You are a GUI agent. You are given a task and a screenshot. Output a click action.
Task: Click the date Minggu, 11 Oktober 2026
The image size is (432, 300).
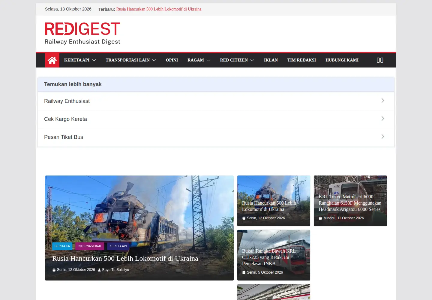tap(343, 218)
